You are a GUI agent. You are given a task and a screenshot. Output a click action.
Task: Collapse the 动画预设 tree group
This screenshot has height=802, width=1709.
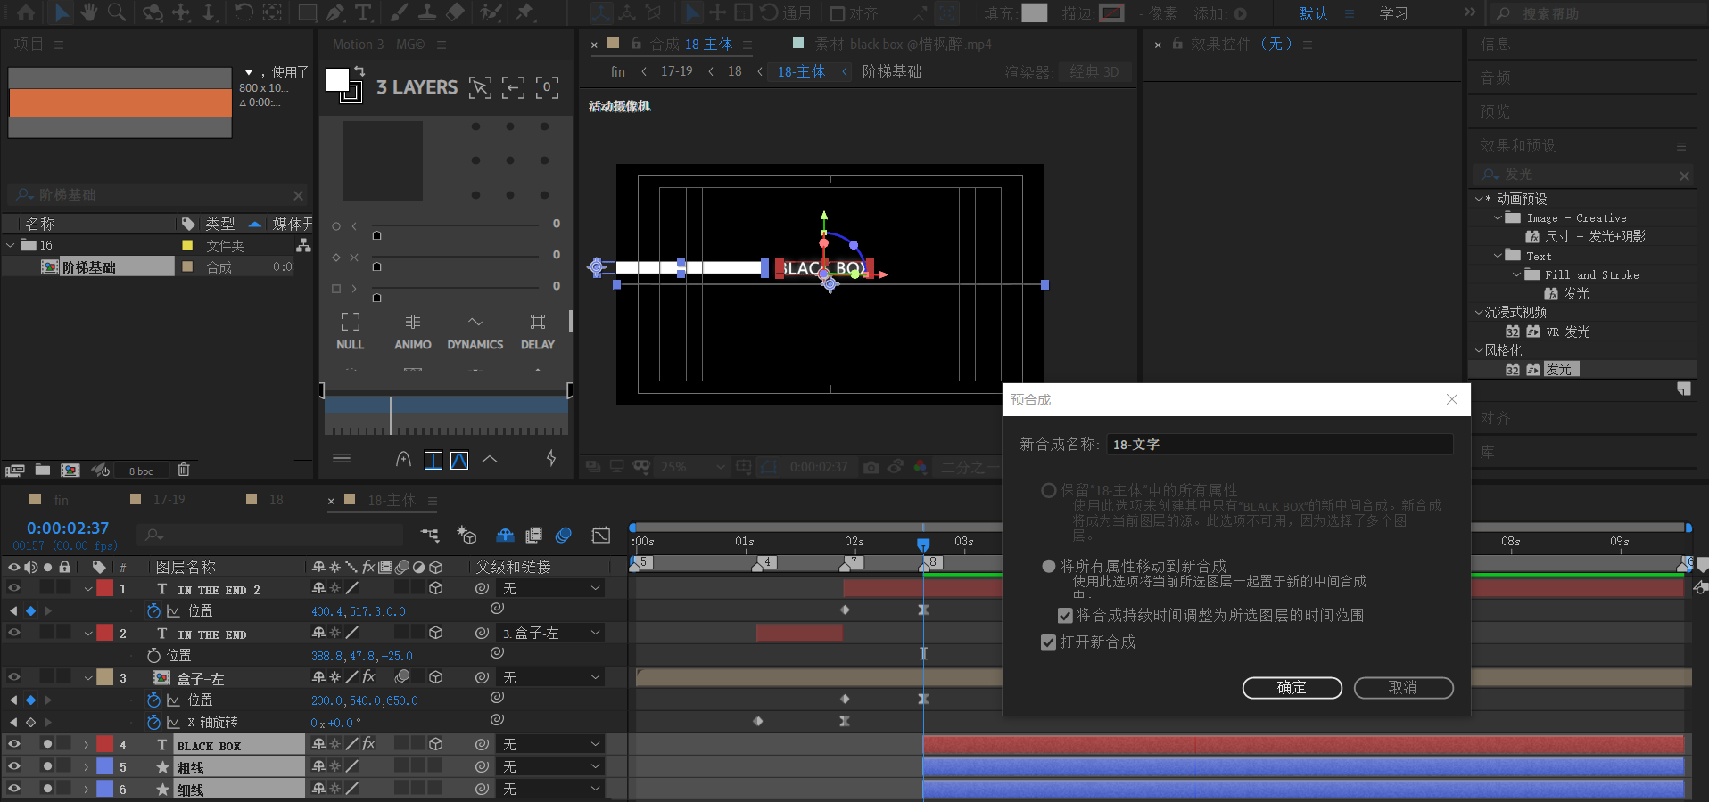click(1479, 199)
